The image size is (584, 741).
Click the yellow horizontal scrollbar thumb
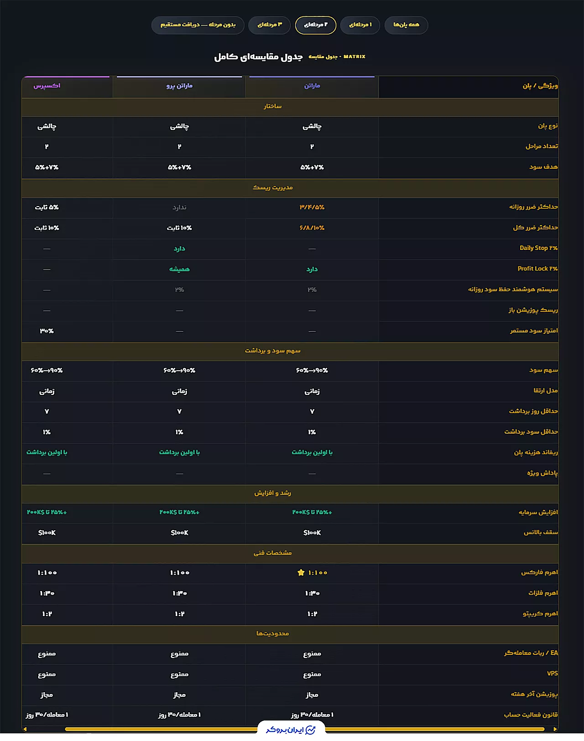tap(305, 729)
